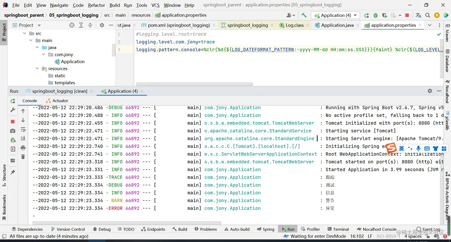The width and height of the screenshot is (451, 242).
Task: Open Run panel gear settings
Action: [x=430, y=91]
